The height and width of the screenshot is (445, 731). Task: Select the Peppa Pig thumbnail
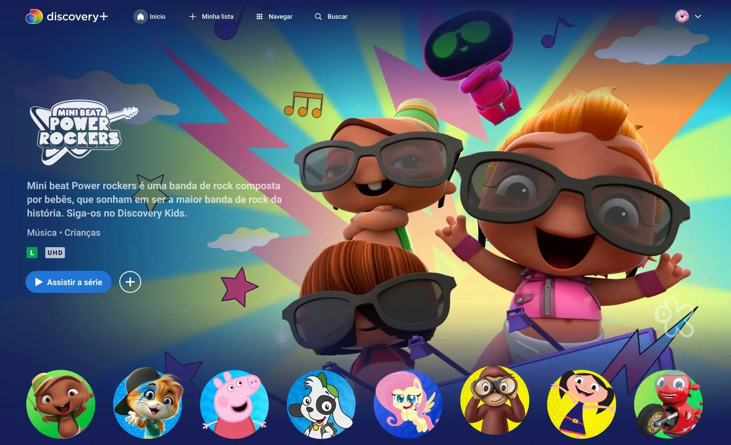coord(234,404)
